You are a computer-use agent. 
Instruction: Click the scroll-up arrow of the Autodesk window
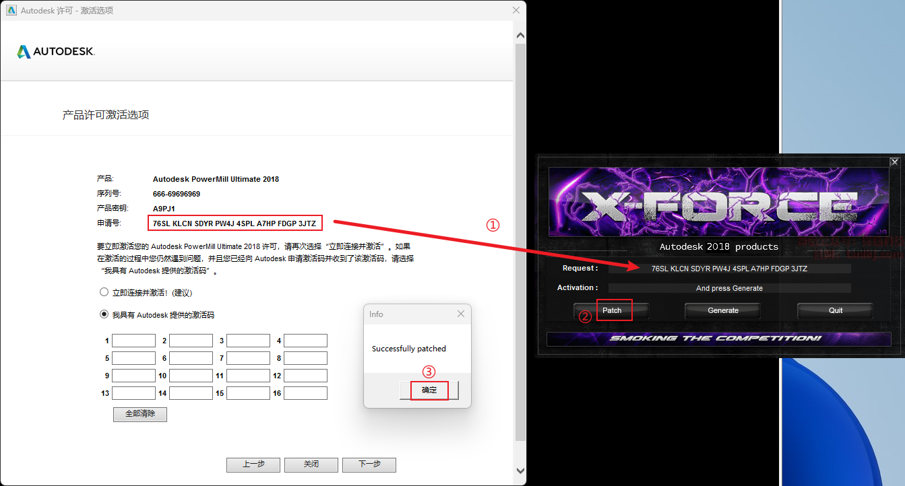point(520,35)
